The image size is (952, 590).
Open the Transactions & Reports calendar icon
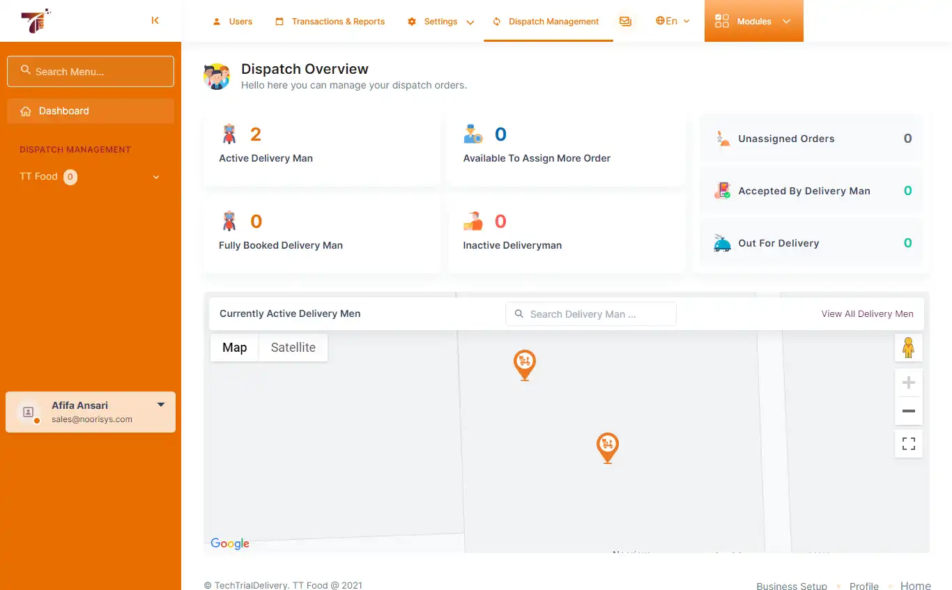[x=279, y=22]
